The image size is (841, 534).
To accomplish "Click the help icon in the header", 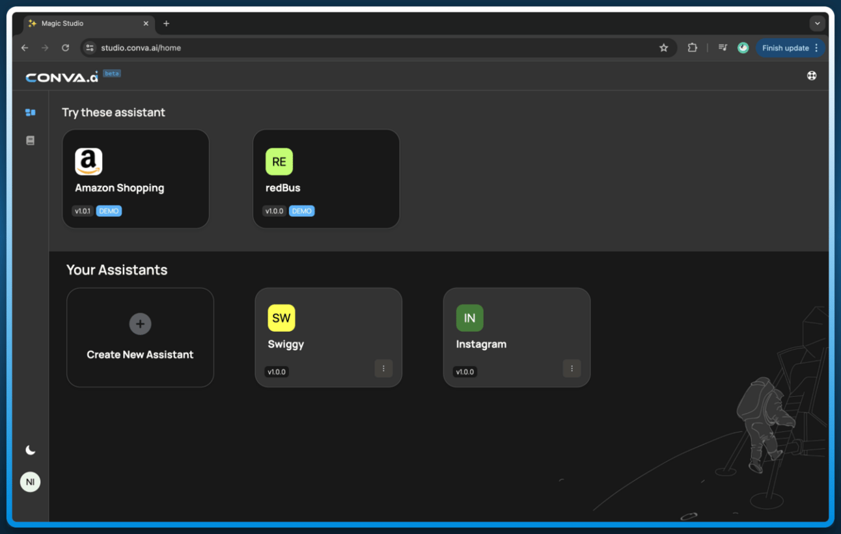I will click(x=812, y=75).
